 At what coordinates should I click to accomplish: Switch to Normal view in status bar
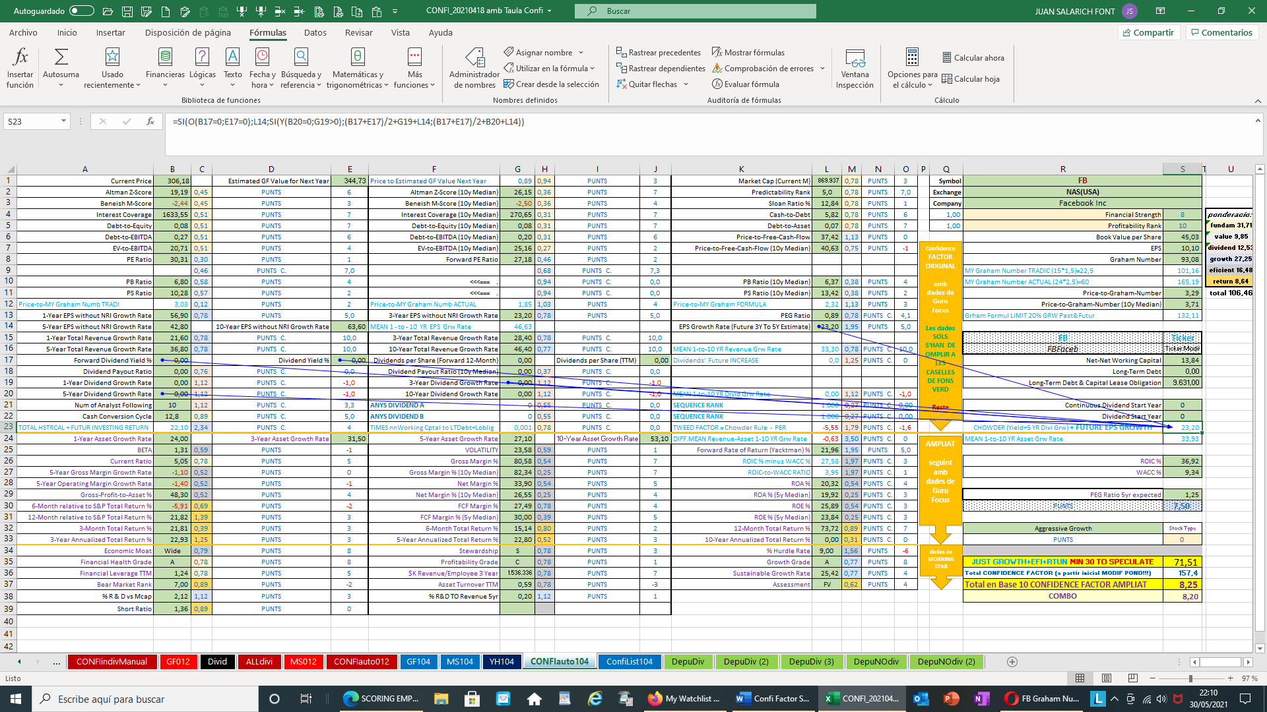click(x=1080, y=678)
